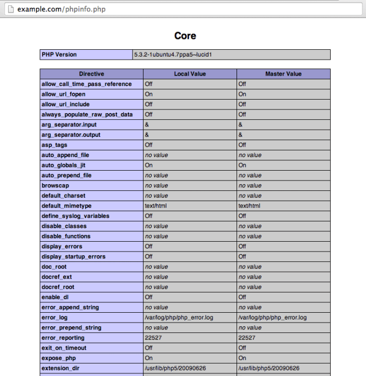The height and width of the screenshot is (376, 366).
Task: Click arg_separator.input local value &
Action: click(147, 124)
